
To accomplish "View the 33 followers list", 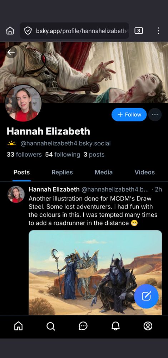I will [24, 155].
